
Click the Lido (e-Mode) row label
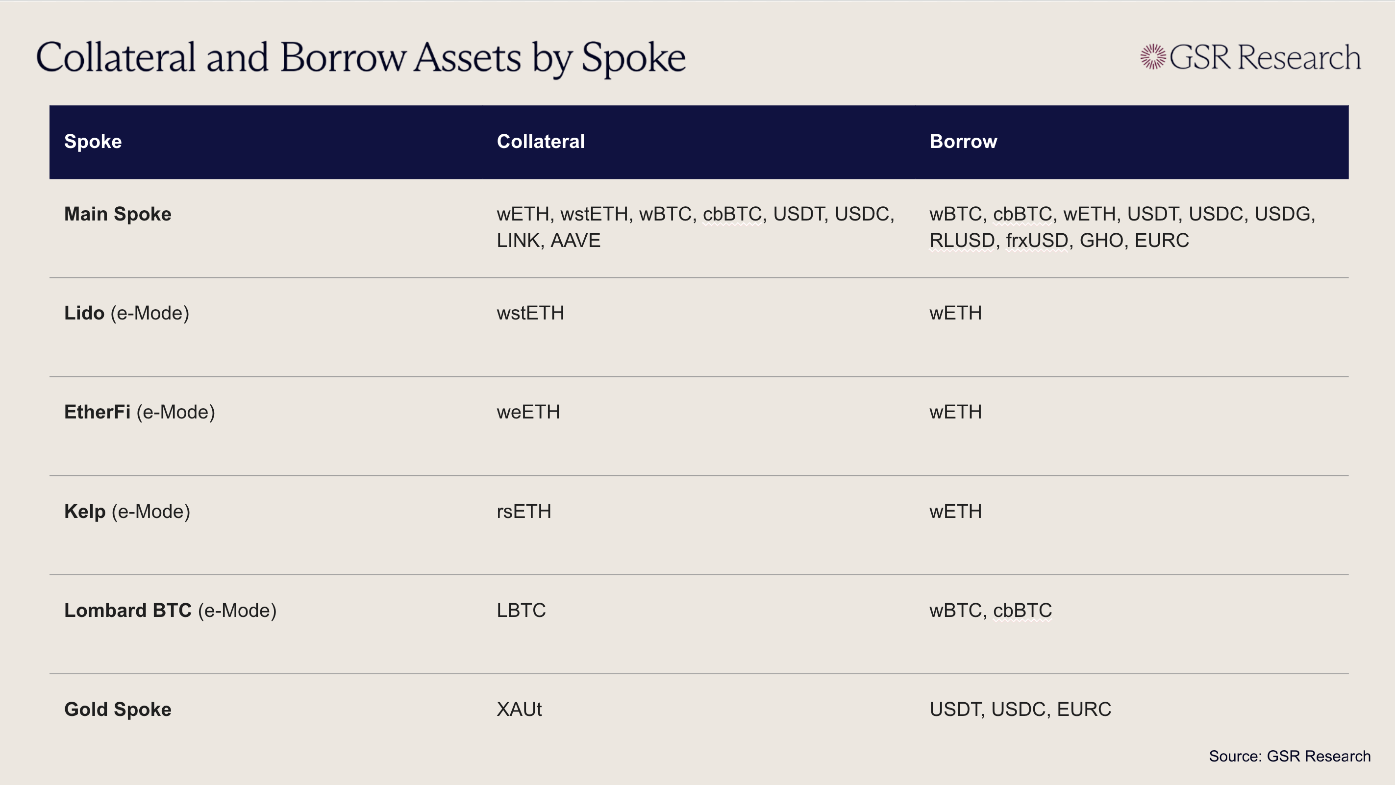[x=127, y=313]
